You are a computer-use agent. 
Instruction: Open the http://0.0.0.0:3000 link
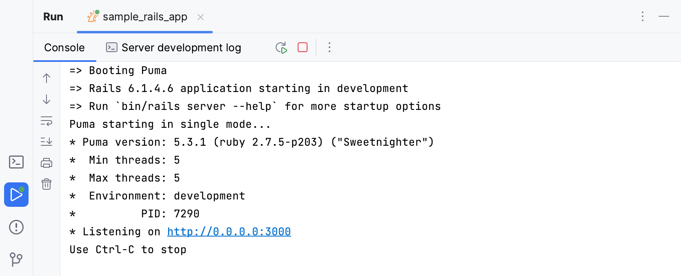point(228,231)
